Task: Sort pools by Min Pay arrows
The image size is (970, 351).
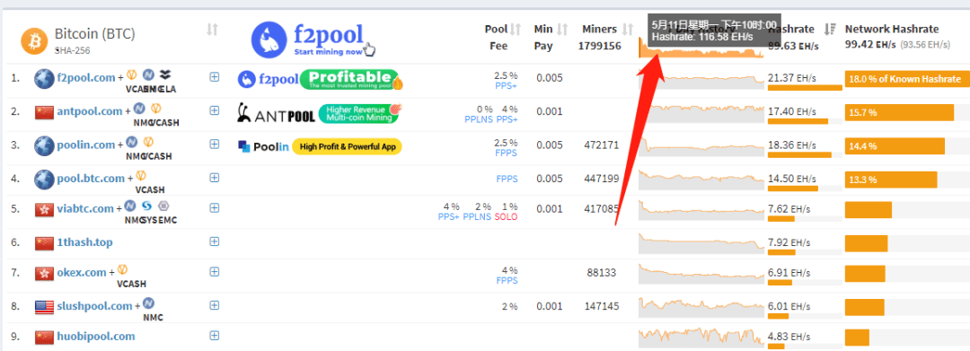Action: point(561,29)
